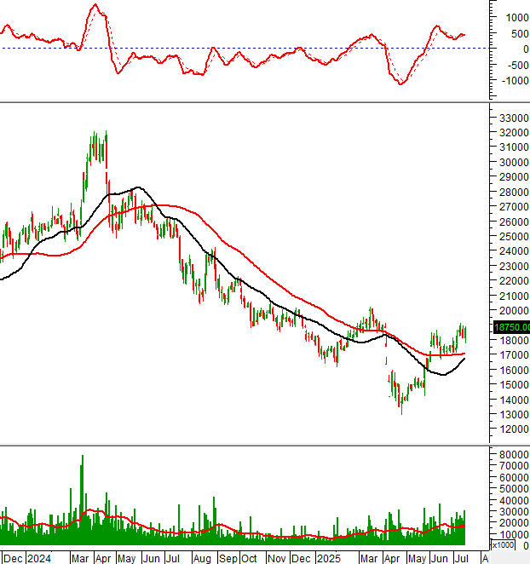Click the x1000 volume scale label
This screenshot has width=530, height=564.
[x=504, y=544]
